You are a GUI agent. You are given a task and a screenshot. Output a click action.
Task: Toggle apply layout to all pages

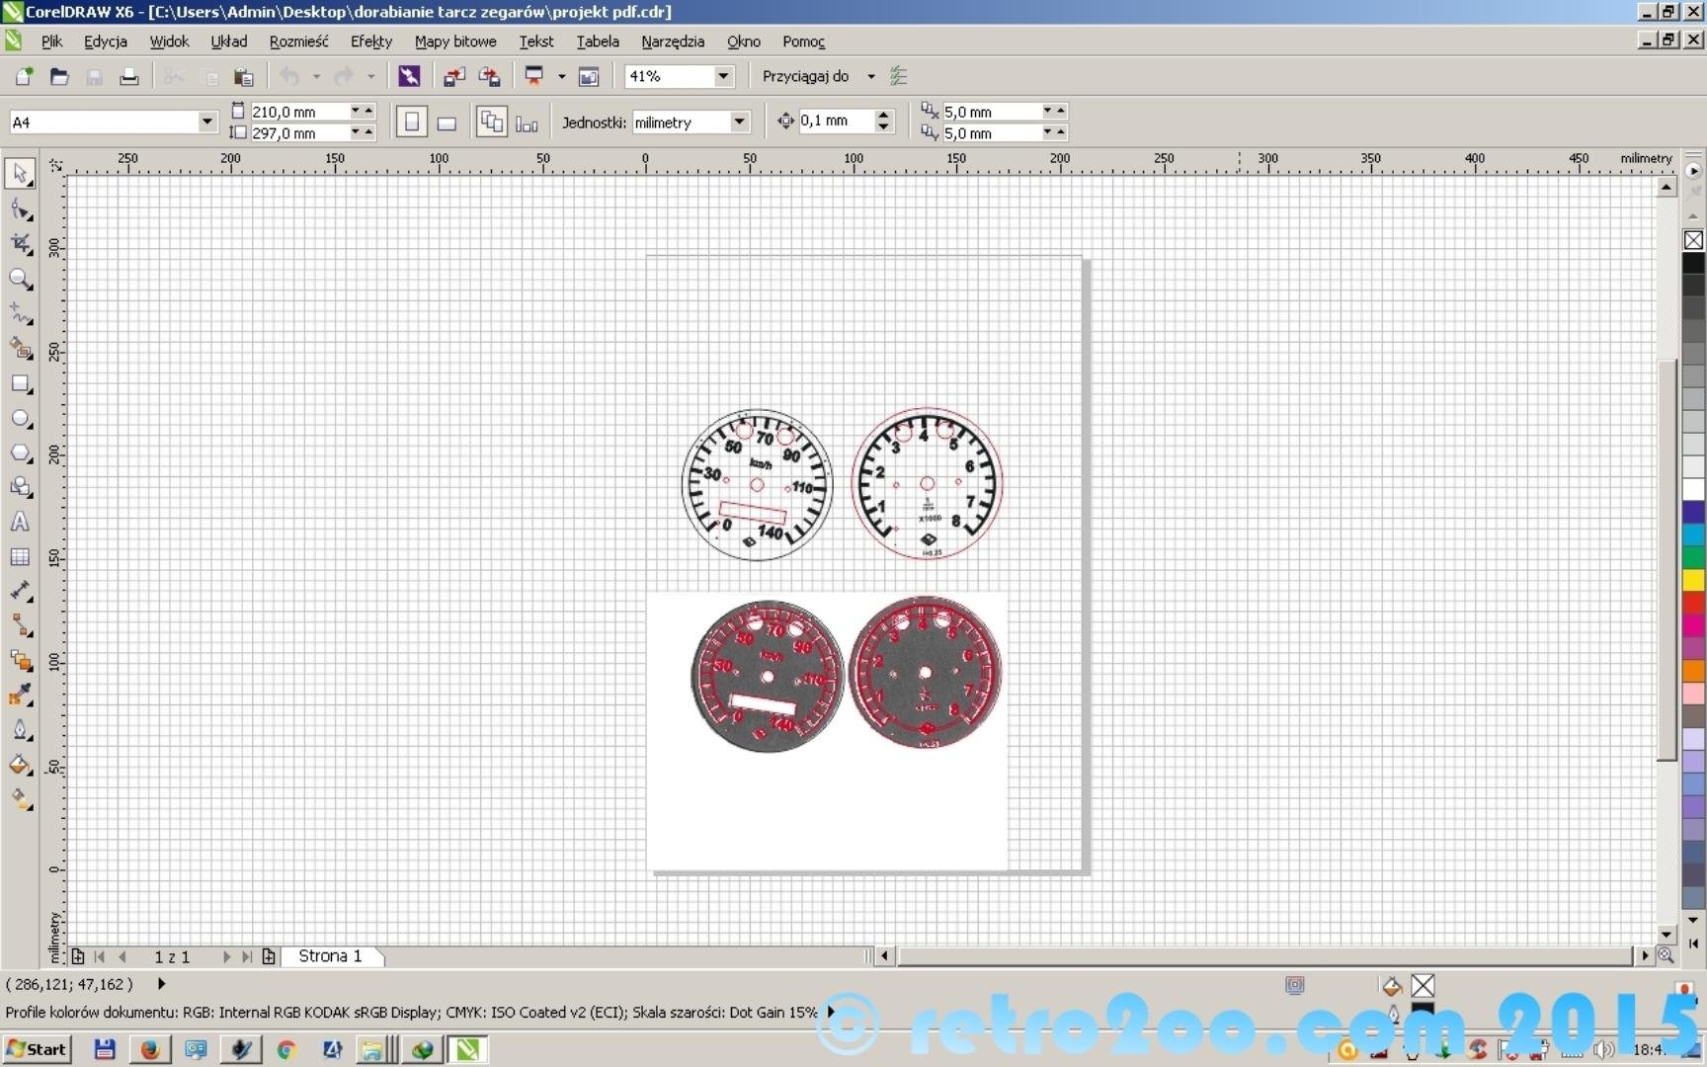click(x=491, y=123)
